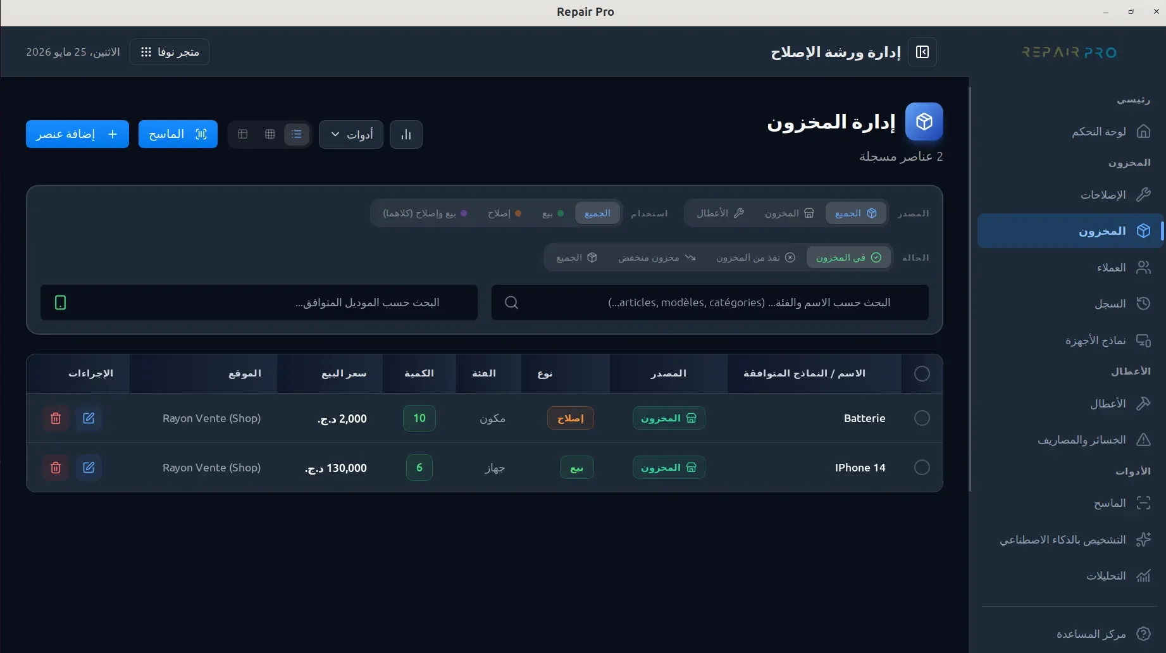Click the inventory box header icon
This screenshot has width=1166, height=653.
pos(924,121)
